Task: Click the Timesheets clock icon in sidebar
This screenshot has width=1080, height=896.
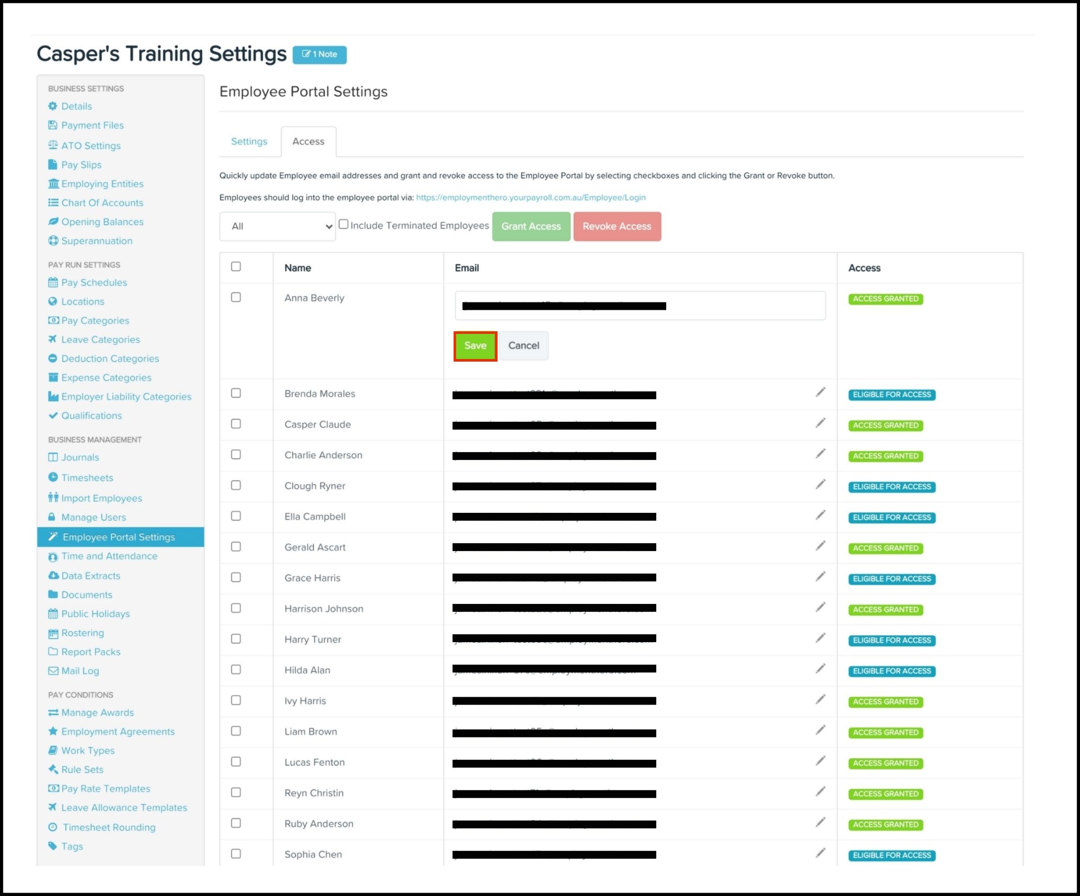Action: click(53, 477)
